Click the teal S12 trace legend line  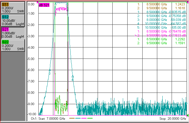click(x=78, y=118)
